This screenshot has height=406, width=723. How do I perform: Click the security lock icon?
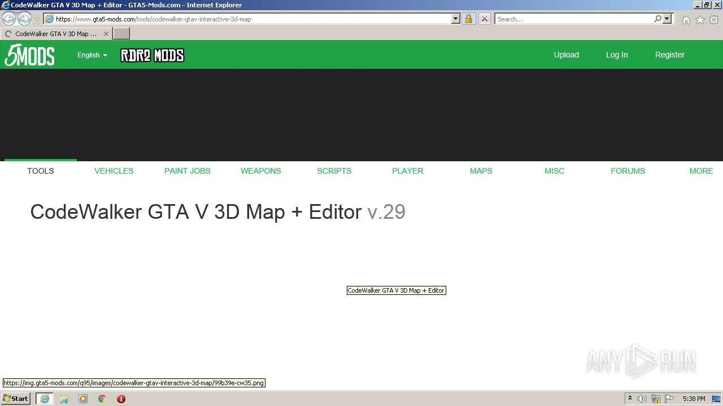[x=468, y=19]
